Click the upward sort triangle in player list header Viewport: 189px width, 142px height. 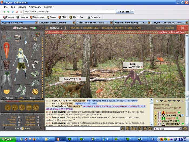point(166,101)
